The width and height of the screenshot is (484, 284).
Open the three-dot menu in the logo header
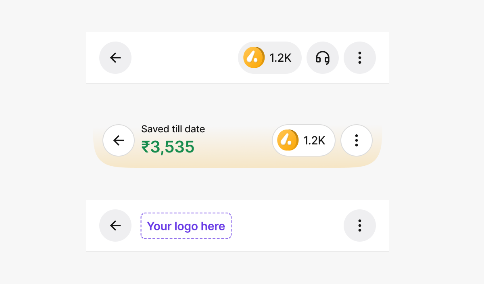pos(359,226)
